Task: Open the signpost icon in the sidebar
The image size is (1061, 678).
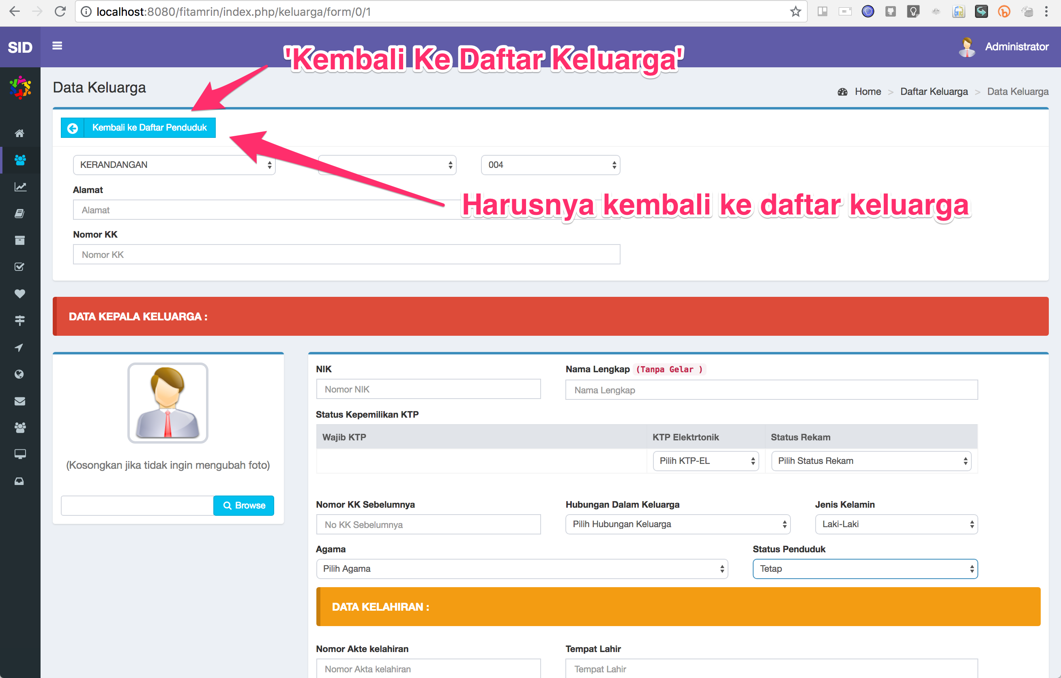Action: click(x=20, y=320)
